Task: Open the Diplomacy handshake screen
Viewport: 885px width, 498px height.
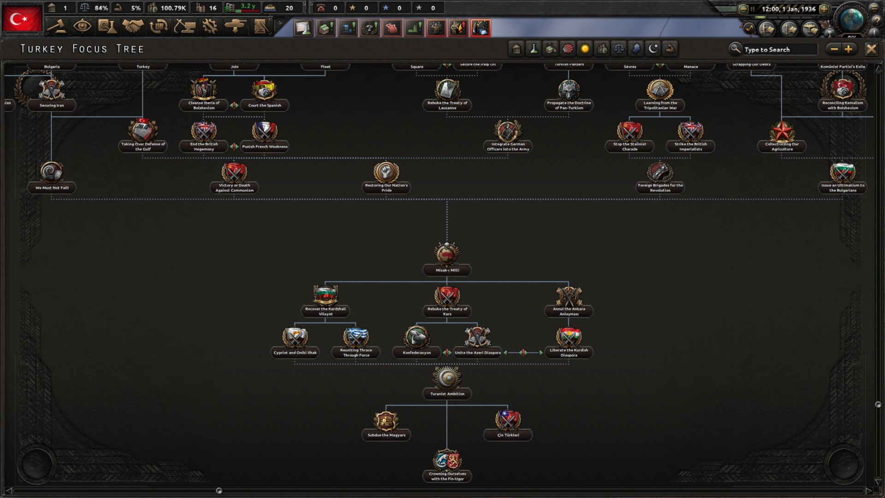Action: tap(133, 27)
